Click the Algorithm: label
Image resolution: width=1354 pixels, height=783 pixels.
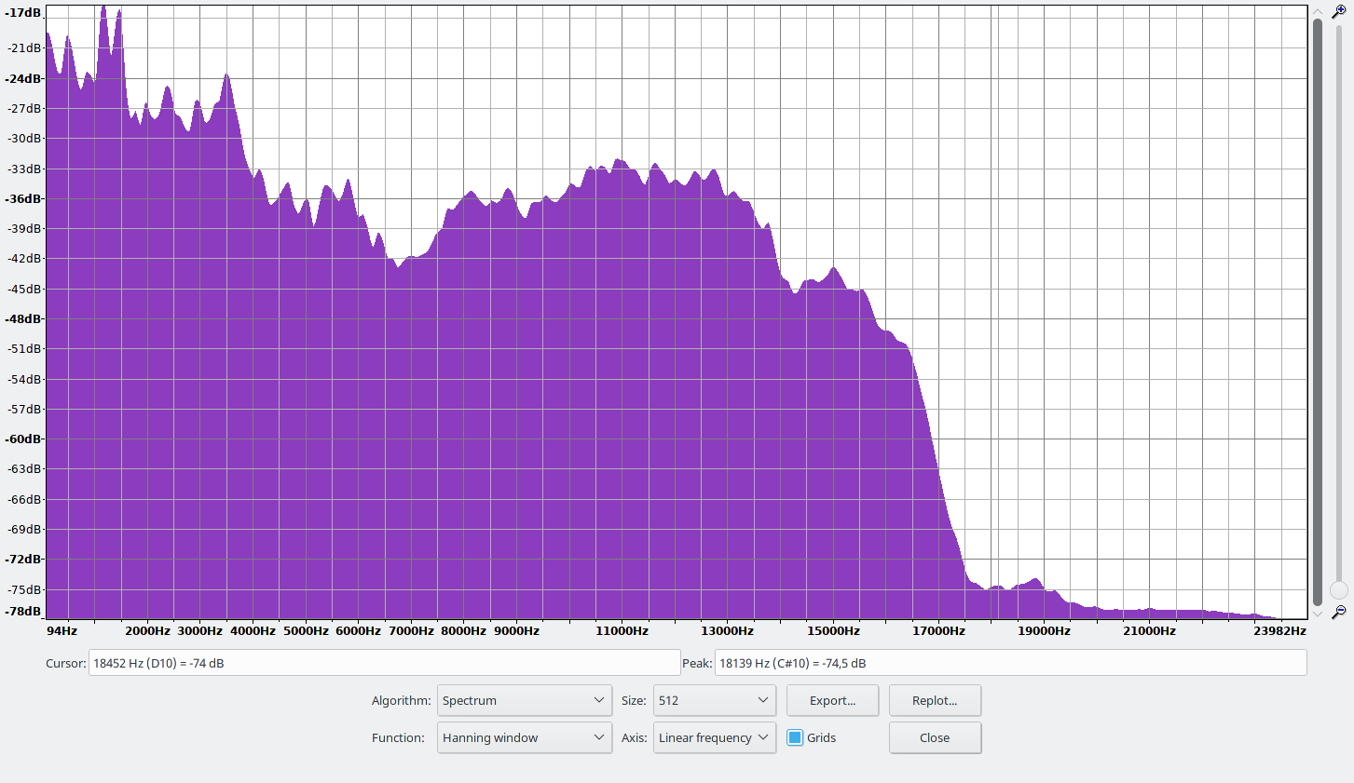[401, 700]
